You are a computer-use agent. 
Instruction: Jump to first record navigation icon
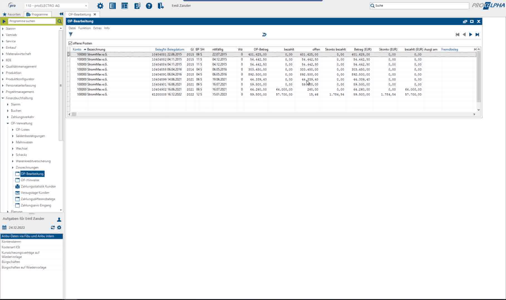point(457,34)
